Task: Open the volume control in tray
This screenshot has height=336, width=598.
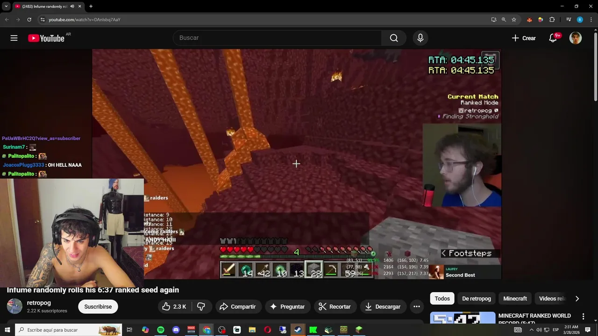Action: click(539, 330)
